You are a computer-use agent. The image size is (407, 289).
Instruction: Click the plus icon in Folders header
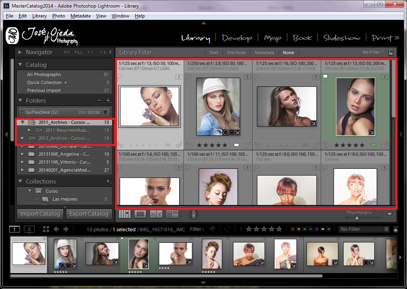click(109, 100)
